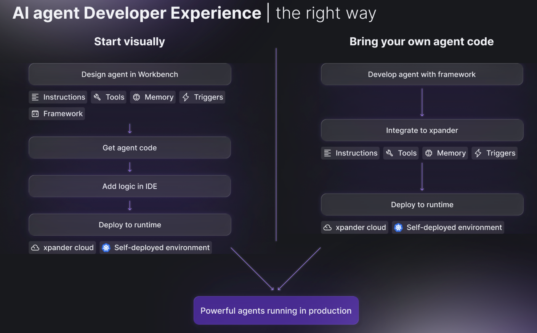Click the Tools wrench icon under Integrate to xpander
The image size is (537, 333).
(390, 153)
